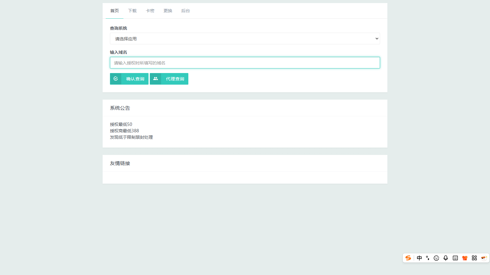Switch to the 下载 tab
Image resolution: width=490 pixels, height=275 pixels.
tap(132, 10)
